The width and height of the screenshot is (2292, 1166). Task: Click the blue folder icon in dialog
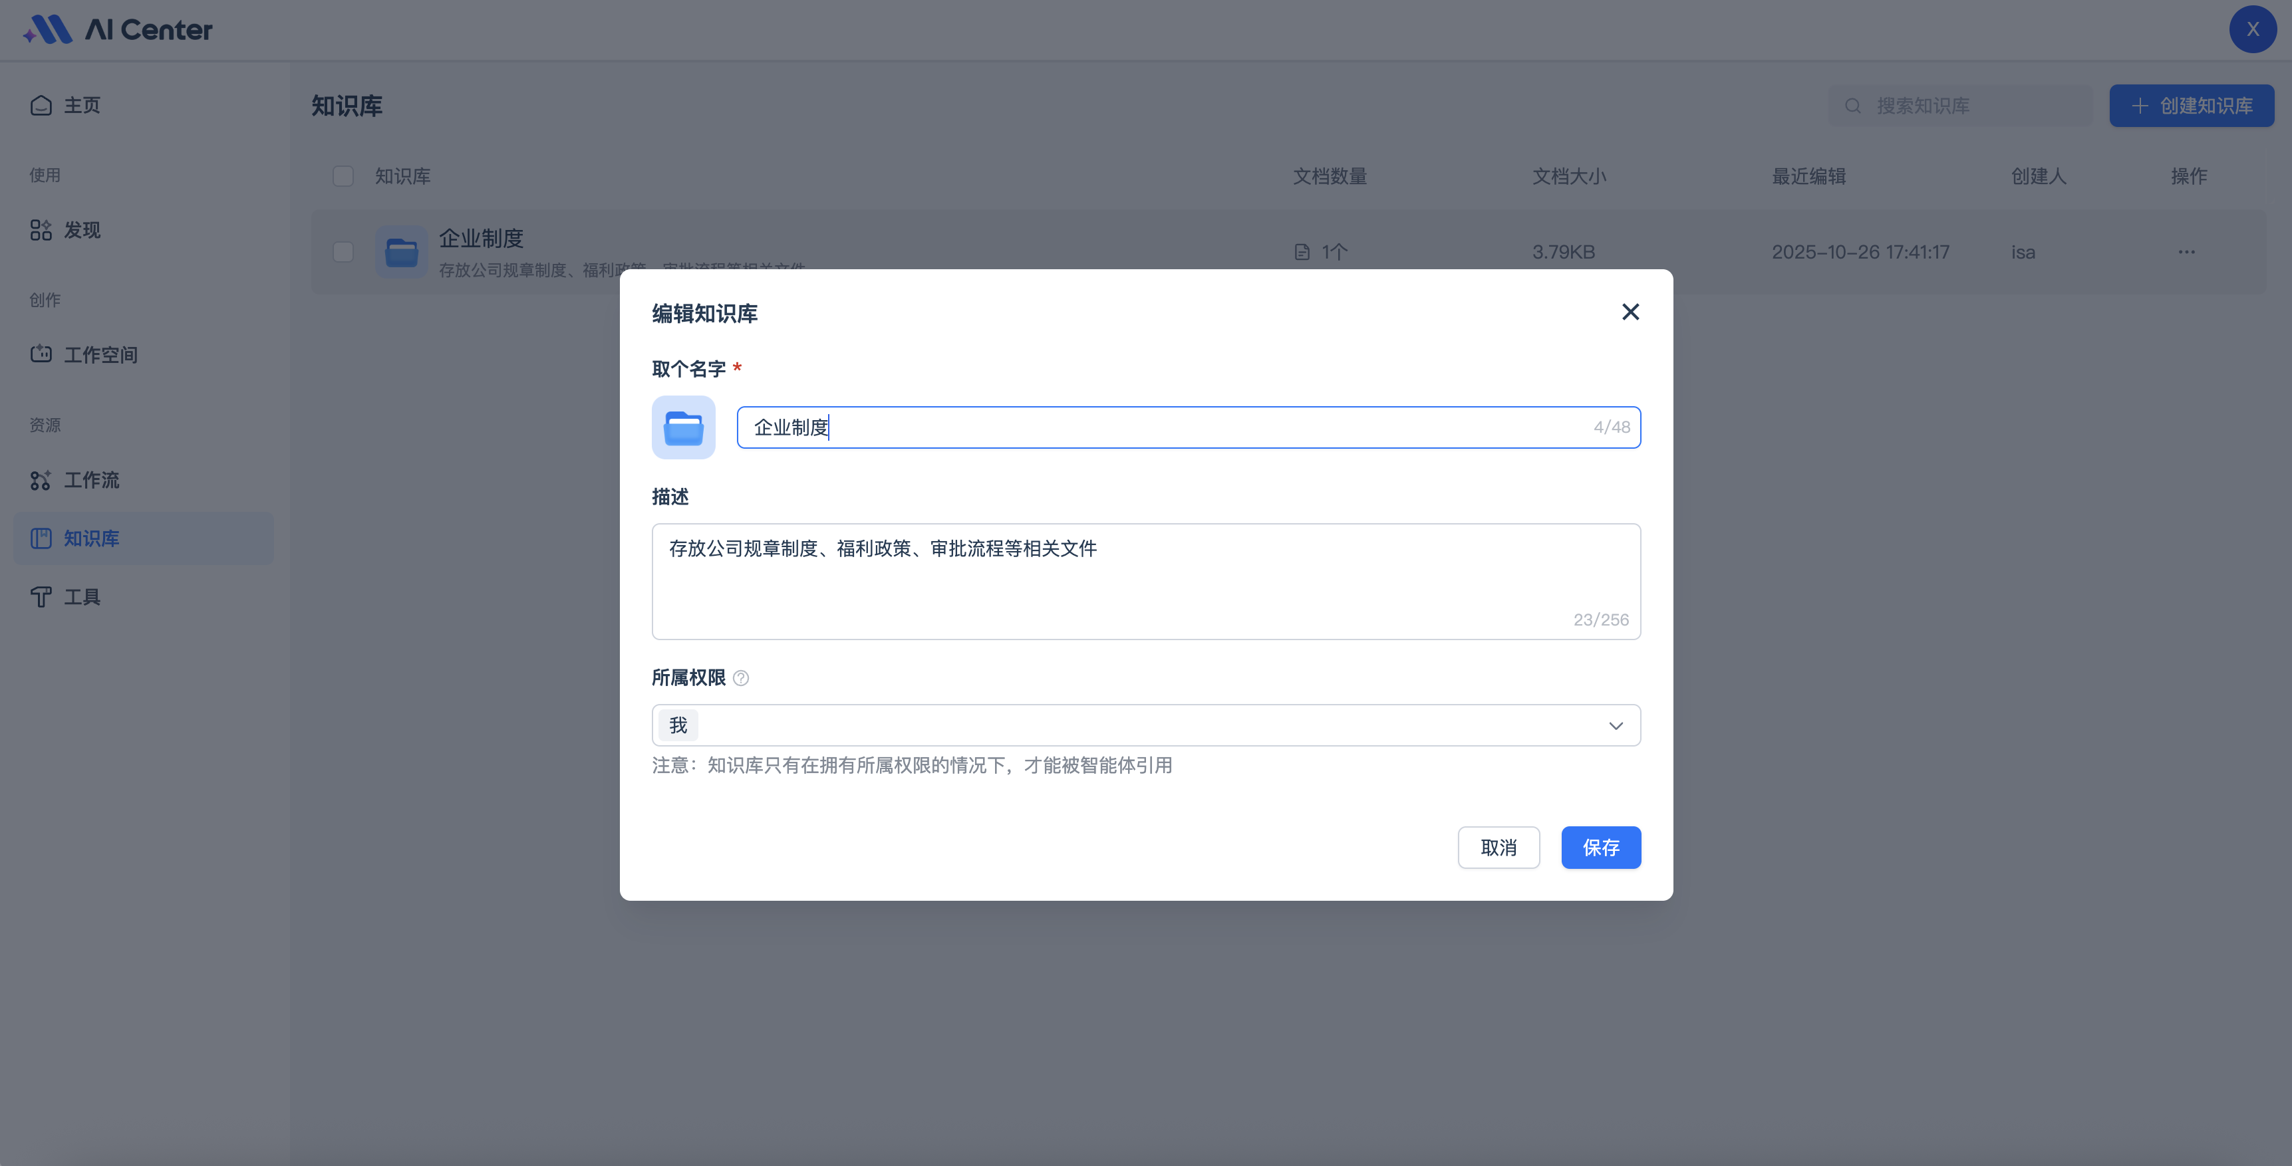click(683, 428)
